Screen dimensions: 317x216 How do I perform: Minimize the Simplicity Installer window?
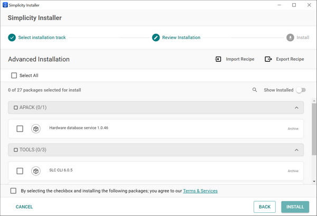(279, 5)
